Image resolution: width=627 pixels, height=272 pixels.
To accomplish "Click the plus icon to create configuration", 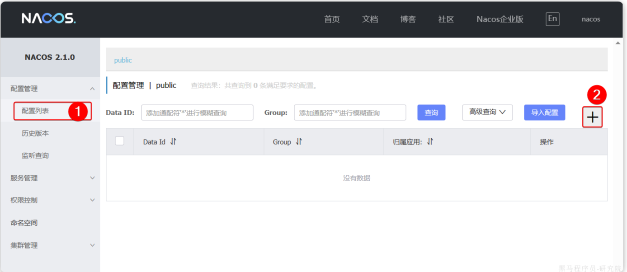I will click(x=592, y=117).
